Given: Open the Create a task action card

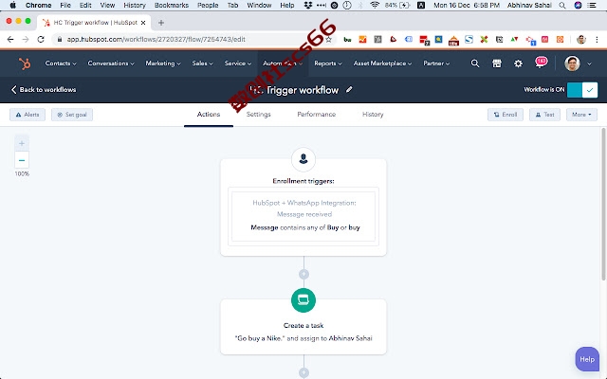Looking at the screenshot, I should point(303,327).
